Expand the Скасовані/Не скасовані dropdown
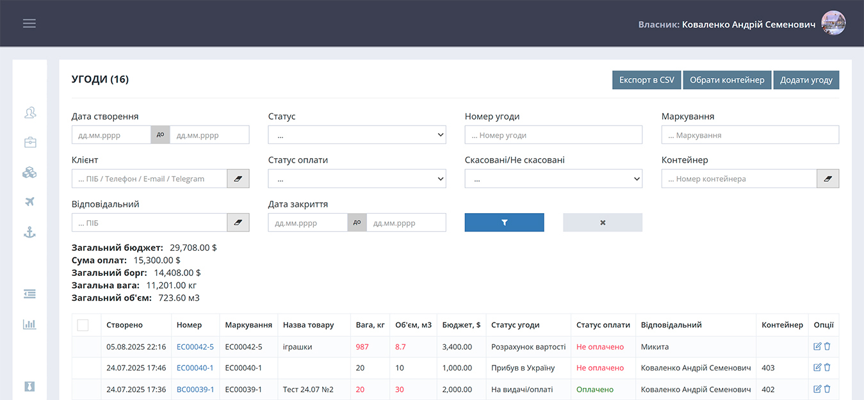Screen dimensions: 864x400 coord(553,179)
